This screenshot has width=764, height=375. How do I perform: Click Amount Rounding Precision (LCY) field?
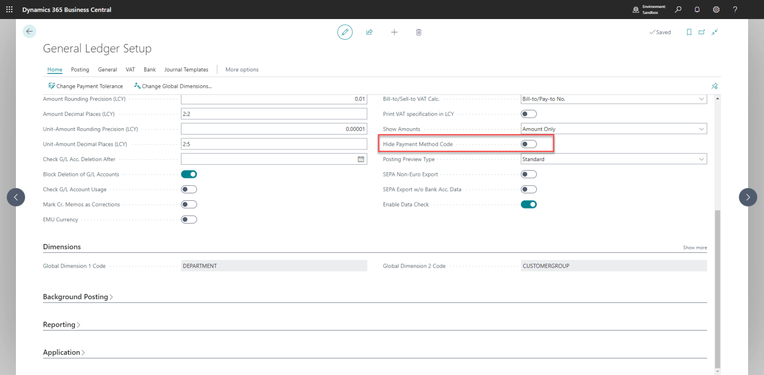pyautogui.click(x=274, y=99)
